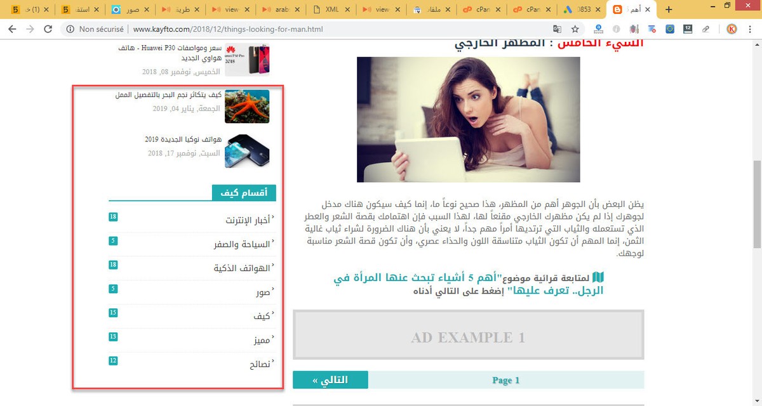Screen dimensions: 762x406
Task: Go back to the previous page
Action: [x=12, y=29]
